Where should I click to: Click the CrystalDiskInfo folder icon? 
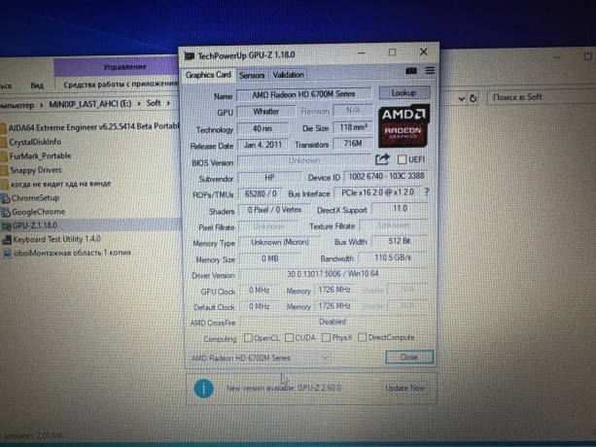tap(4, 143)
